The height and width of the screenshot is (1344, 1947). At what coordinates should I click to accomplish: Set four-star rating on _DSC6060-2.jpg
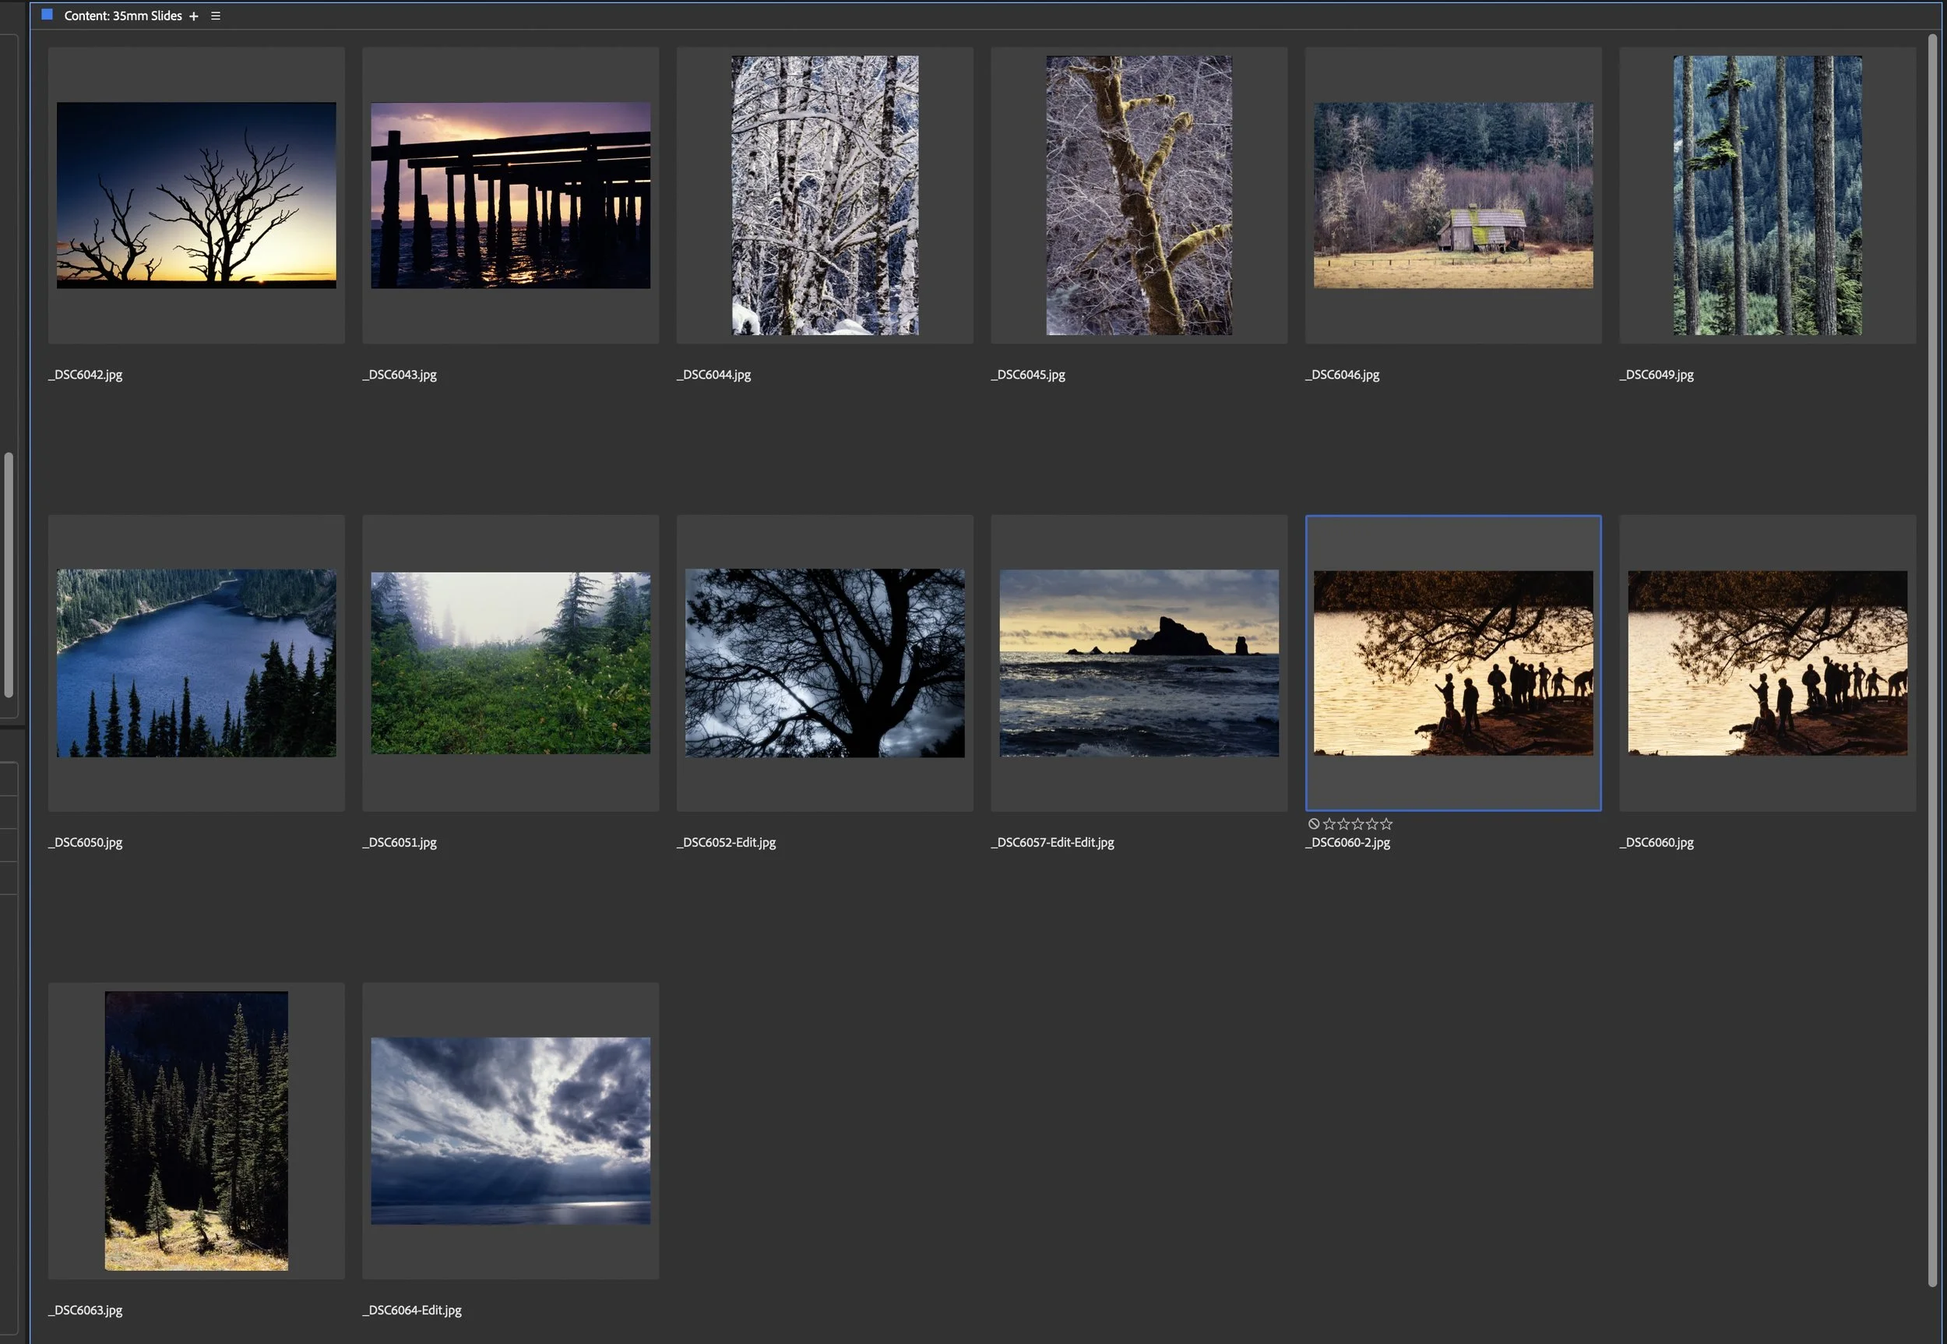(x=1372, y=824)
